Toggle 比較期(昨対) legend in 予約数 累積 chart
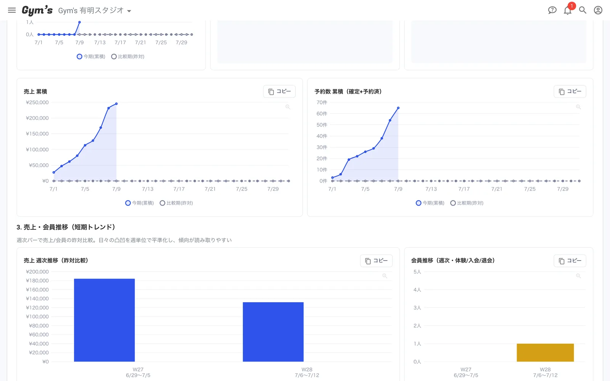Screen dimensions: 610x381 [467, 203]
